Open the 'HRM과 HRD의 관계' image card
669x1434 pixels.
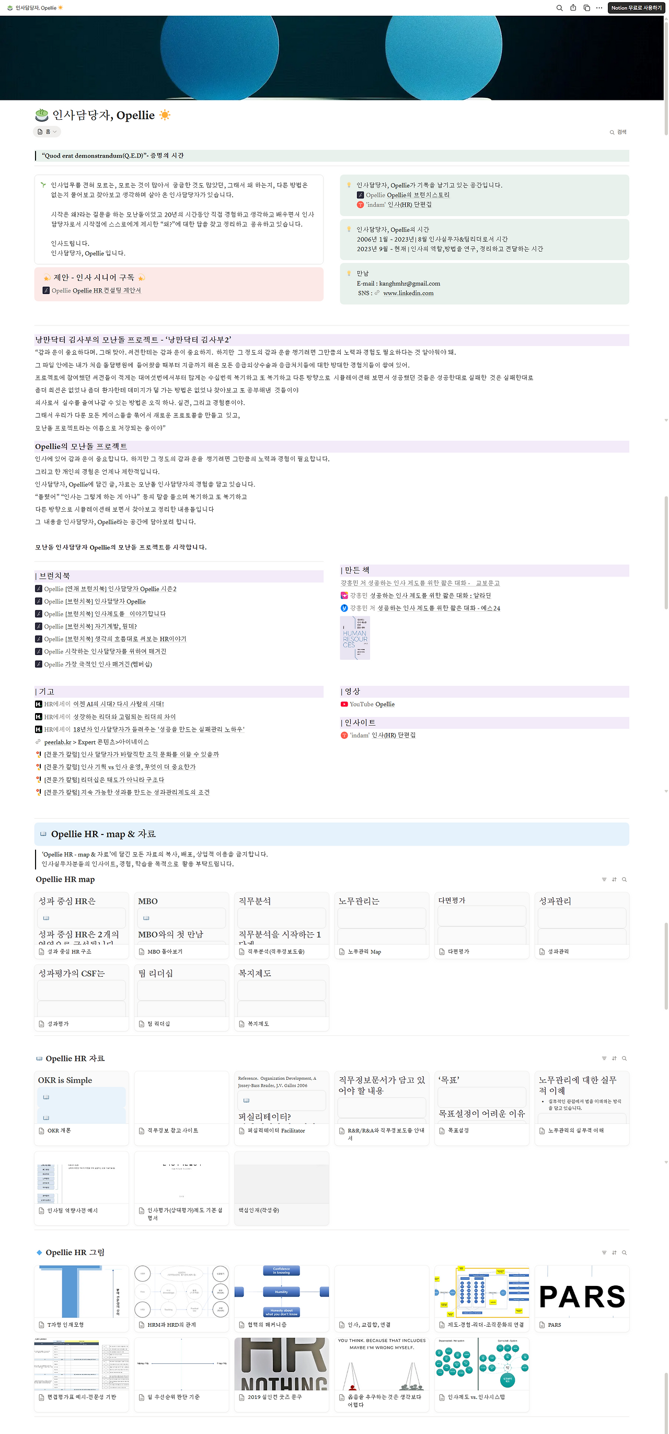coord(181,1298)
